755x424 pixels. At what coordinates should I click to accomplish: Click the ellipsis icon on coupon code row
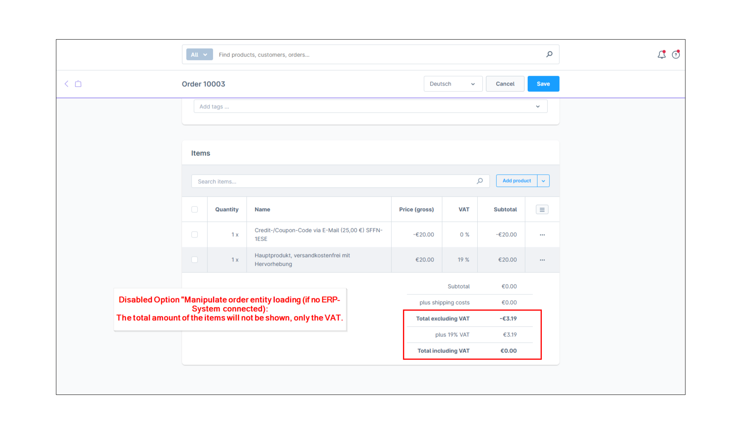pos(542,234)
